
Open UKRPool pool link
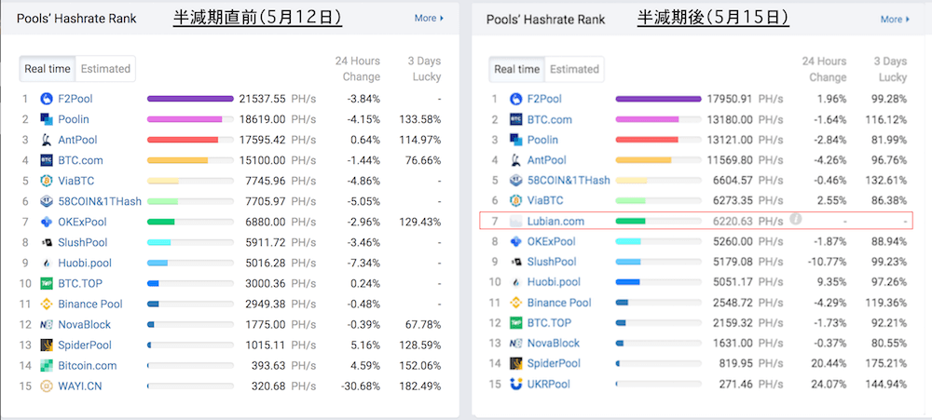point(549,384)
